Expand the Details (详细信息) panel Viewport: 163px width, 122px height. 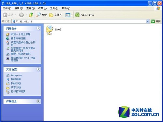pyautogui.click(x=38, y=101)
